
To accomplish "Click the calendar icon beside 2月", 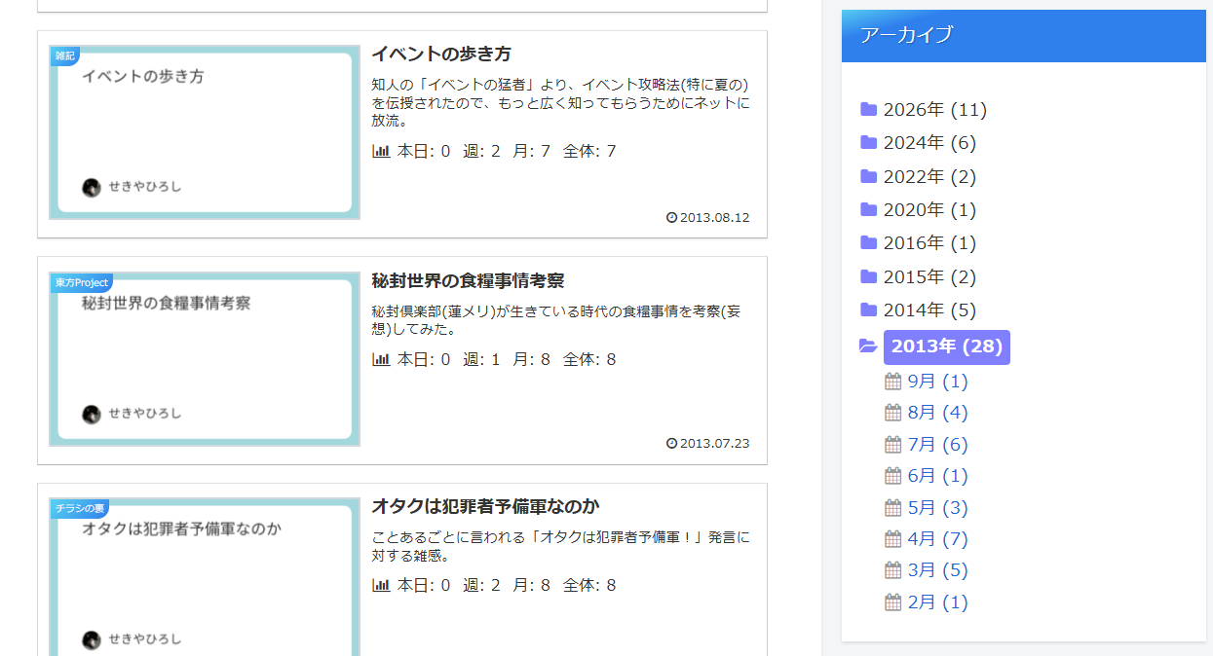I will click(x=893, y=601).
